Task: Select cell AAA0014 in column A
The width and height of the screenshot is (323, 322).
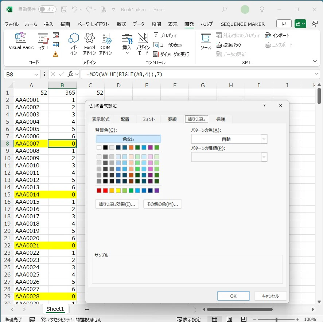Action: pos(31,195)
